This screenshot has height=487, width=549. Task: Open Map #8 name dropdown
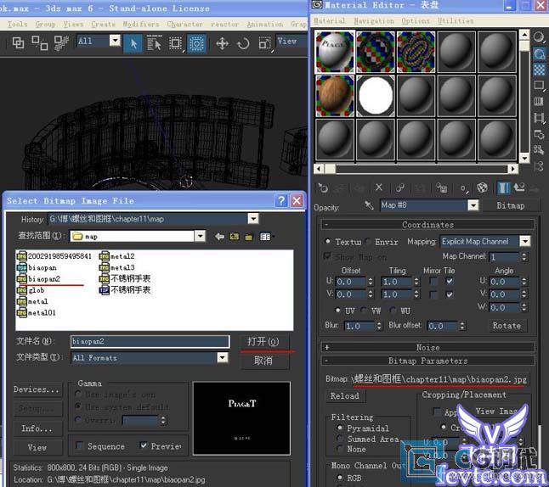(x=473, y=205)
